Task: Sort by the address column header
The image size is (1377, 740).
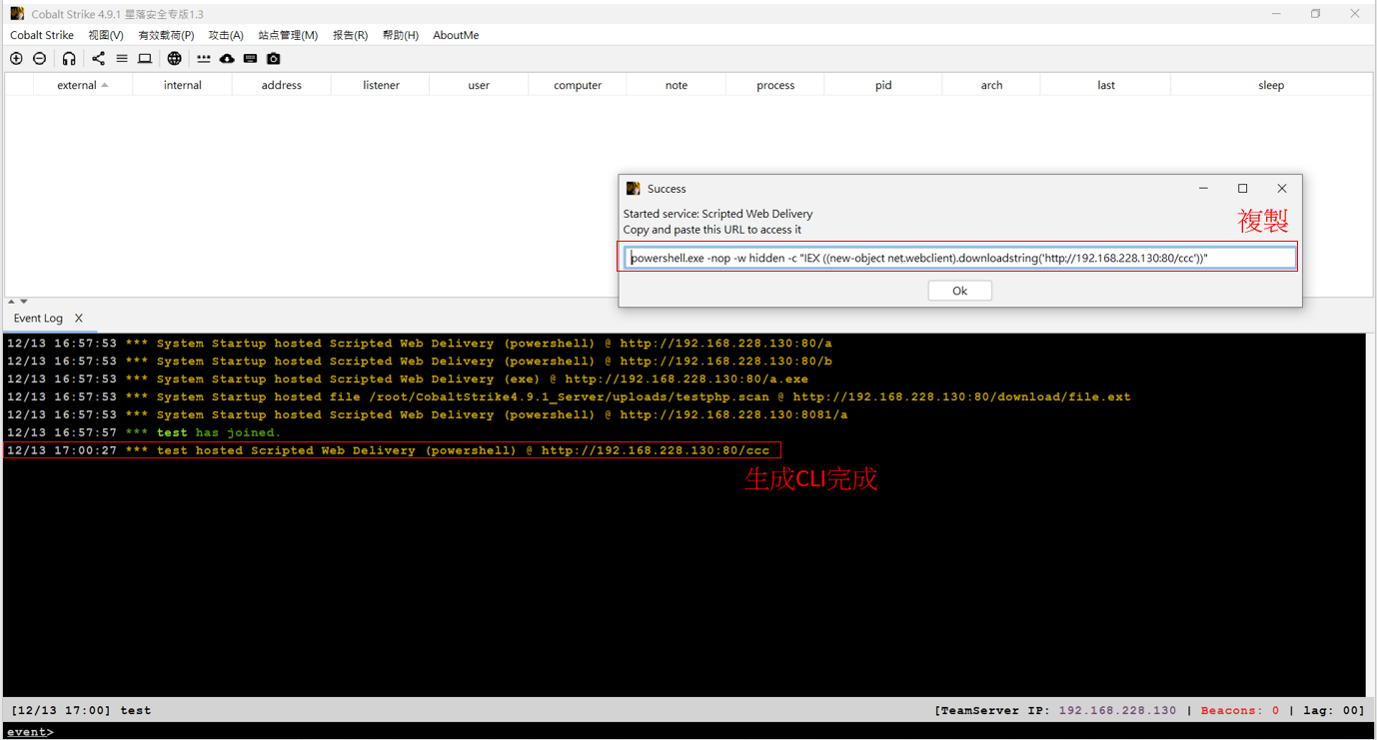Action: point(282,86)
